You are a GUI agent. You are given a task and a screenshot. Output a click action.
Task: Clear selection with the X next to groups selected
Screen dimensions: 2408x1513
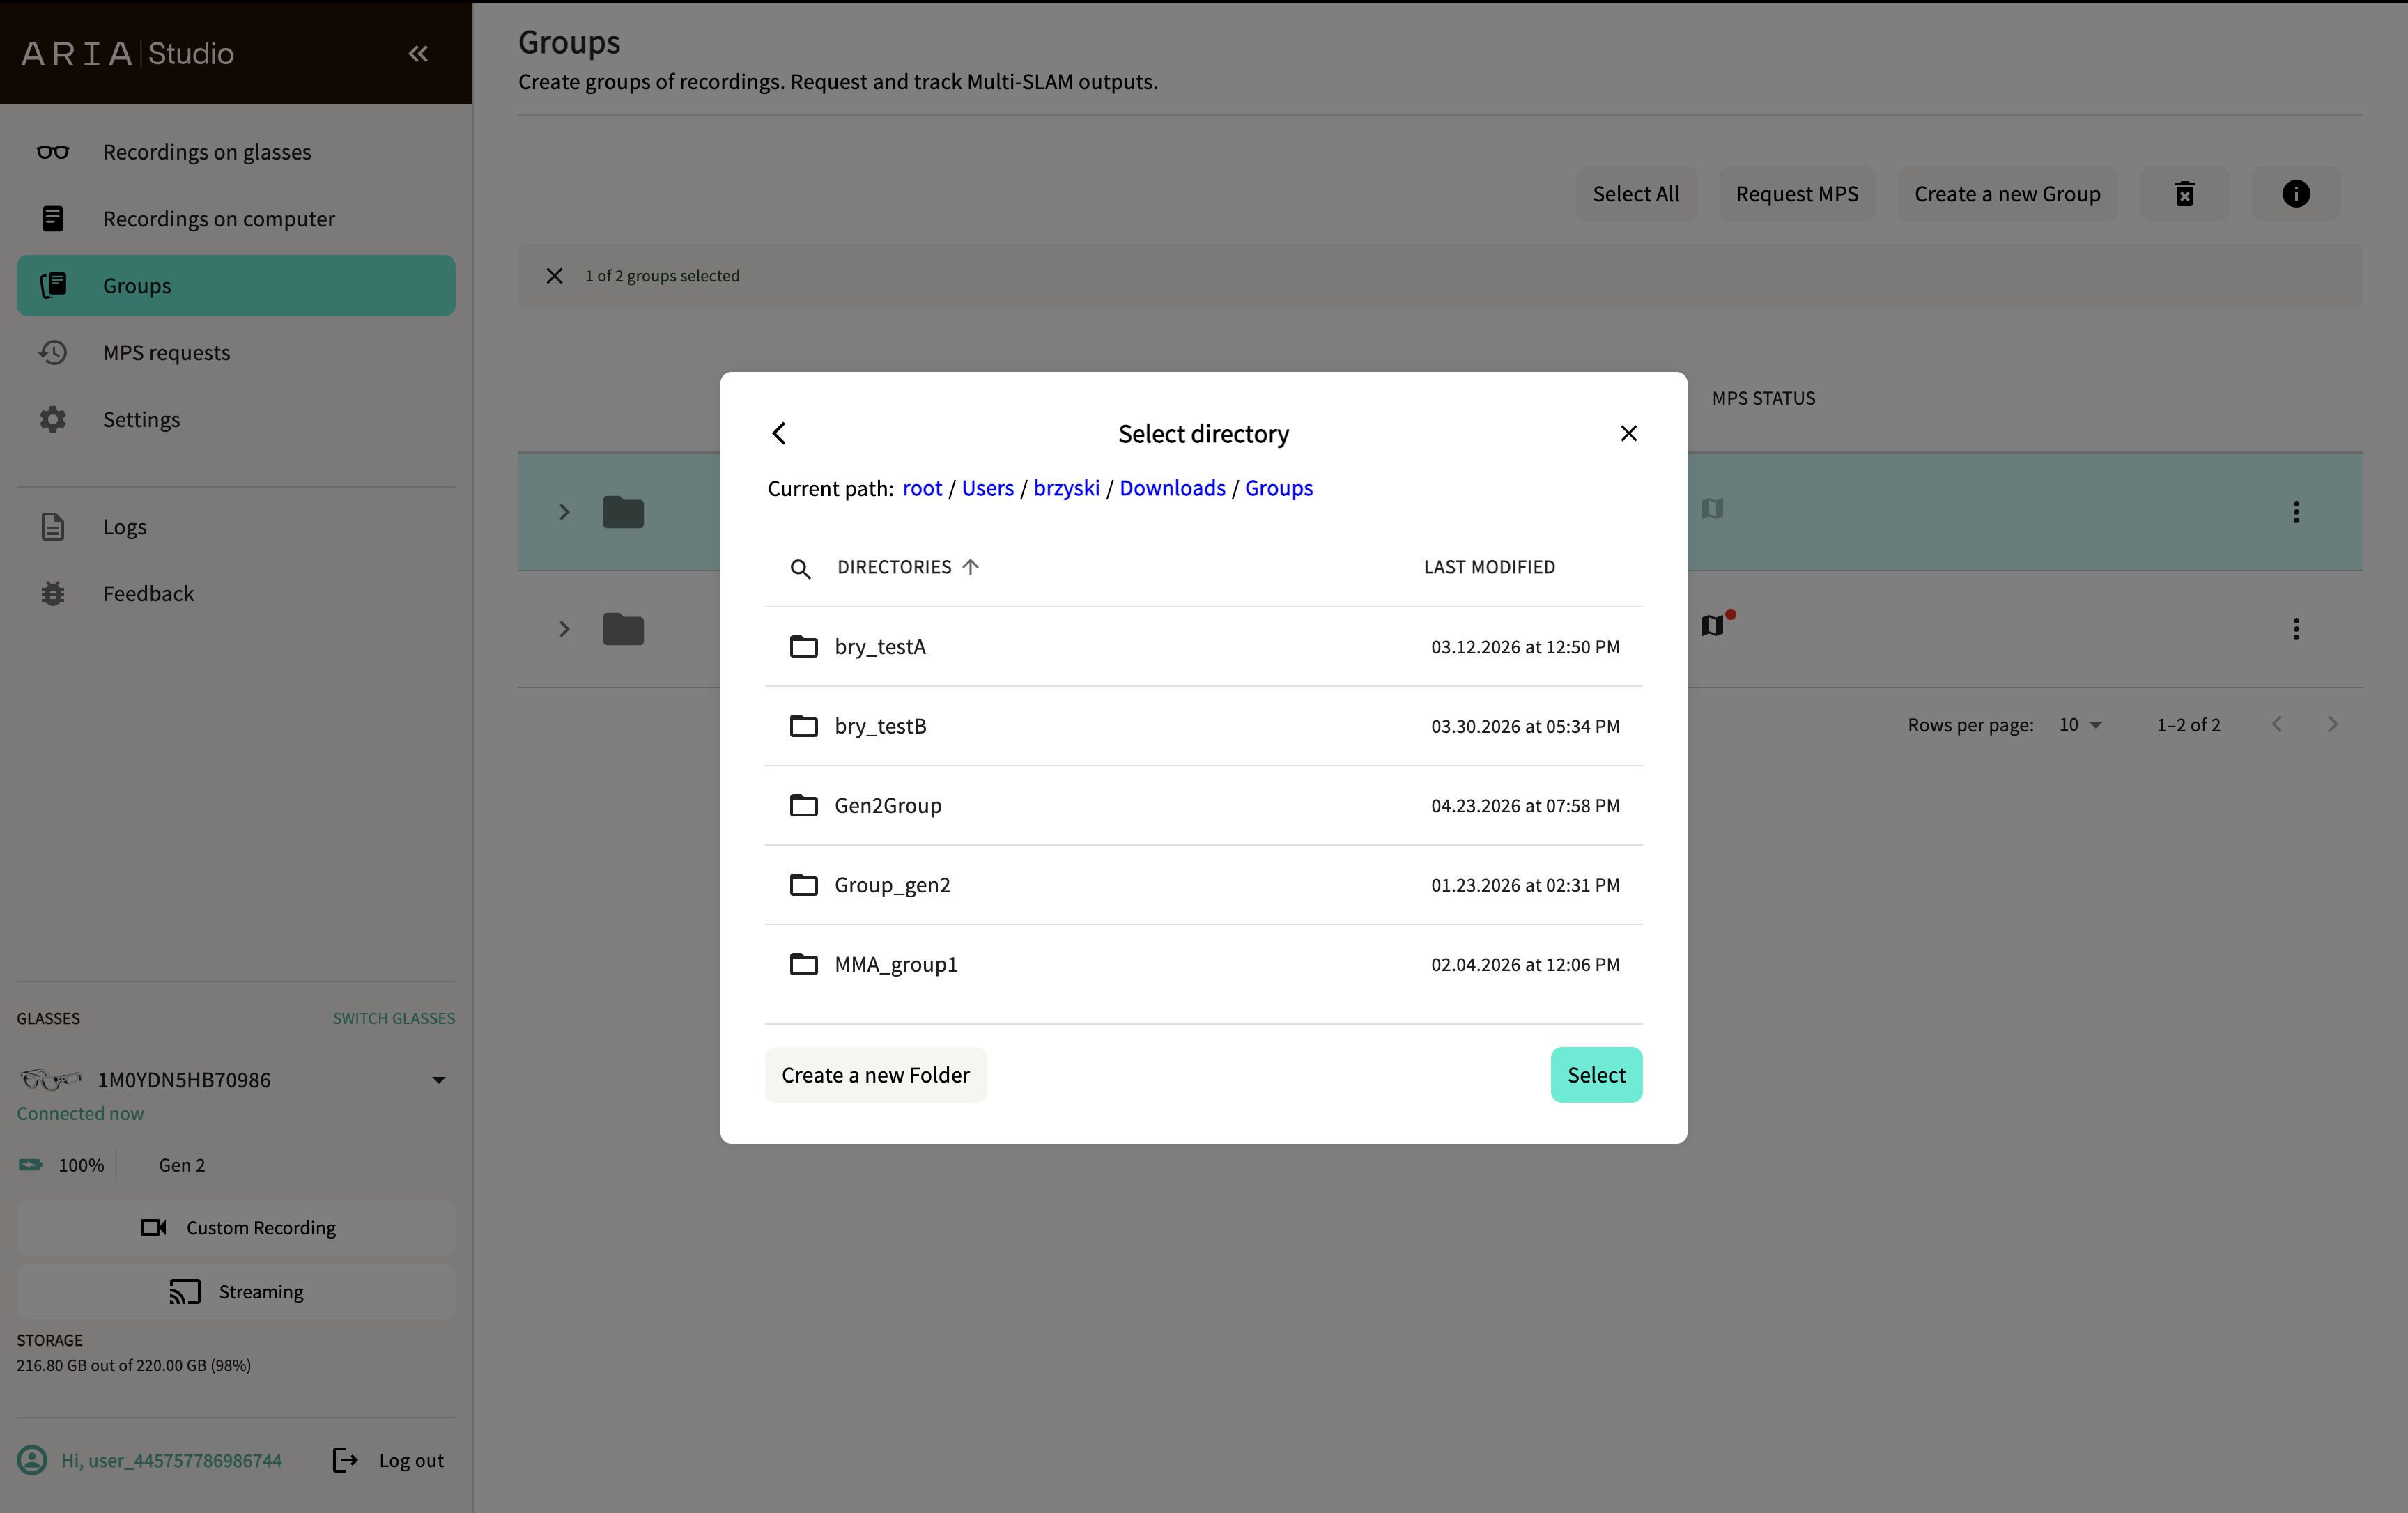coord(554,276)
